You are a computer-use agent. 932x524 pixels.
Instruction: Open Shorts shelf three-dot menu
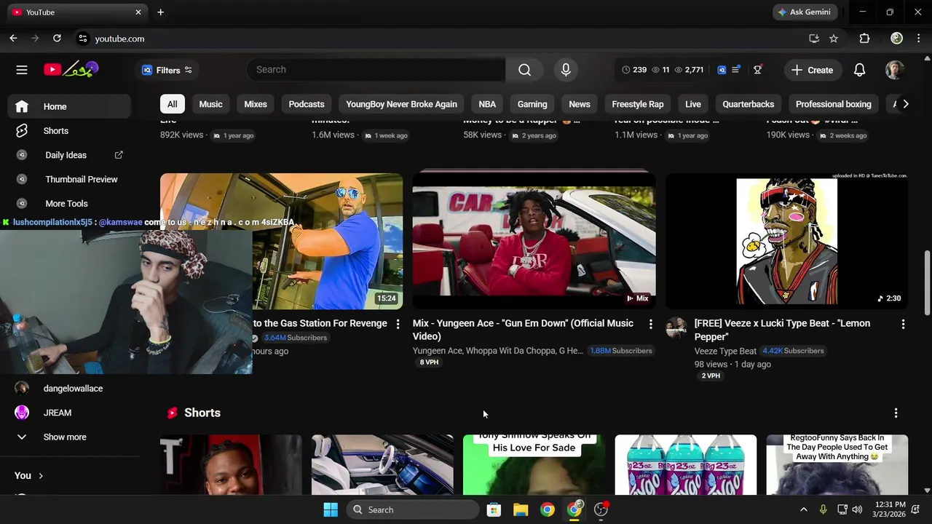point(896,413)
